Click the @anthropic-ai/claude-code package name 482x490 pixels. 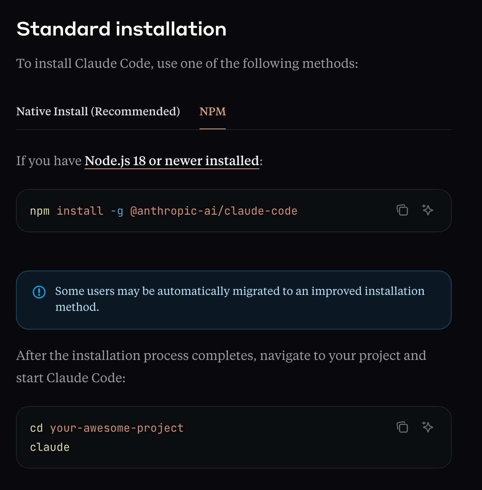(214, 211)
